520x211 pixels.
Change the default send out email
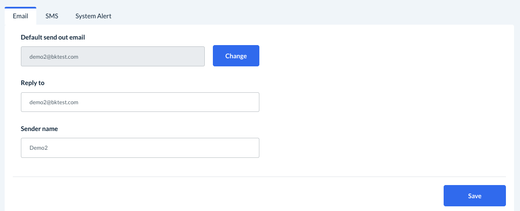point(236,56)
